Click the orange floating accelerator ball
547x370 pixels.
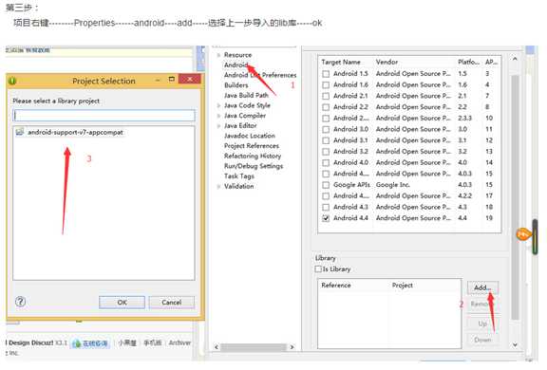[x=522, y=234]
